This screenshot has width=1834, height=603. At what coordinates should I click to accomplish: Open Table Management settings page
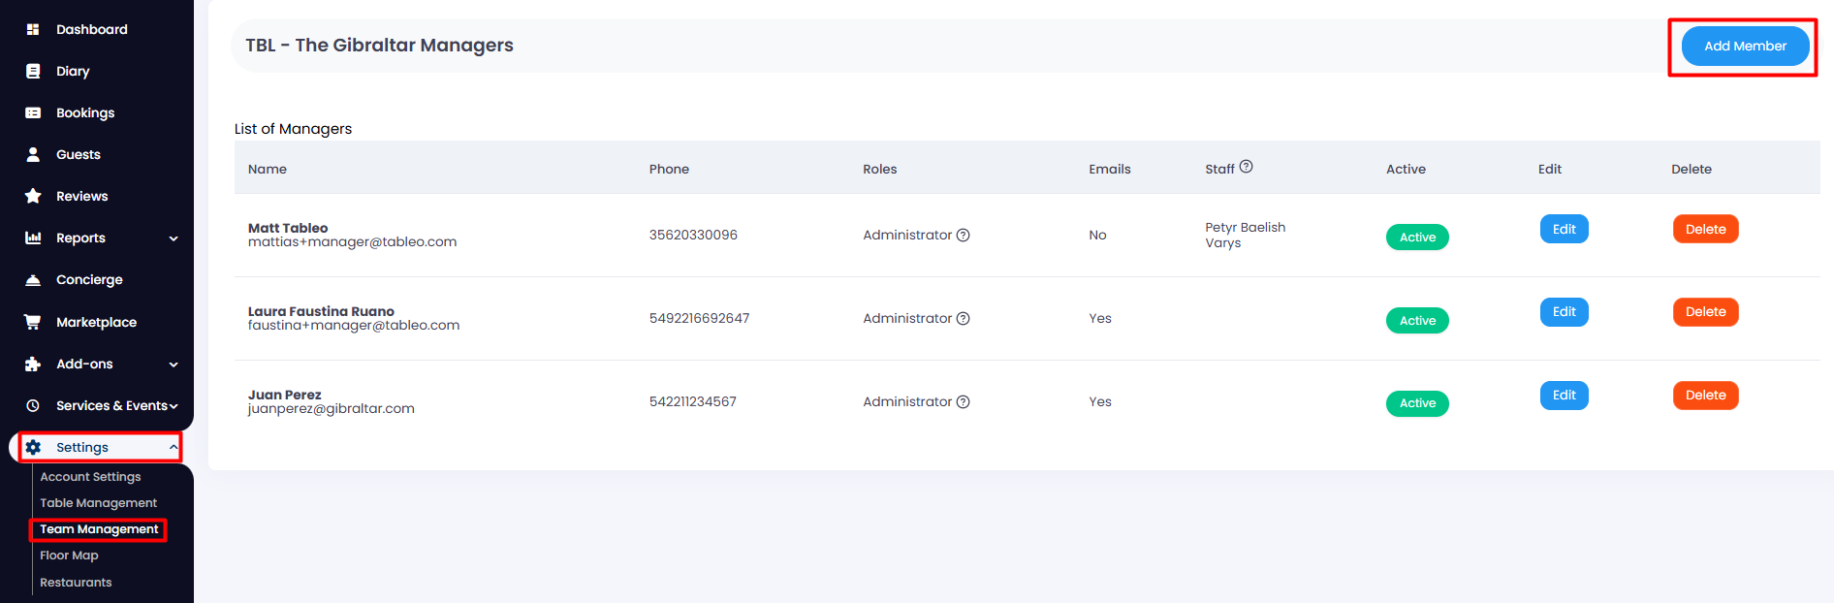point(98,503)
